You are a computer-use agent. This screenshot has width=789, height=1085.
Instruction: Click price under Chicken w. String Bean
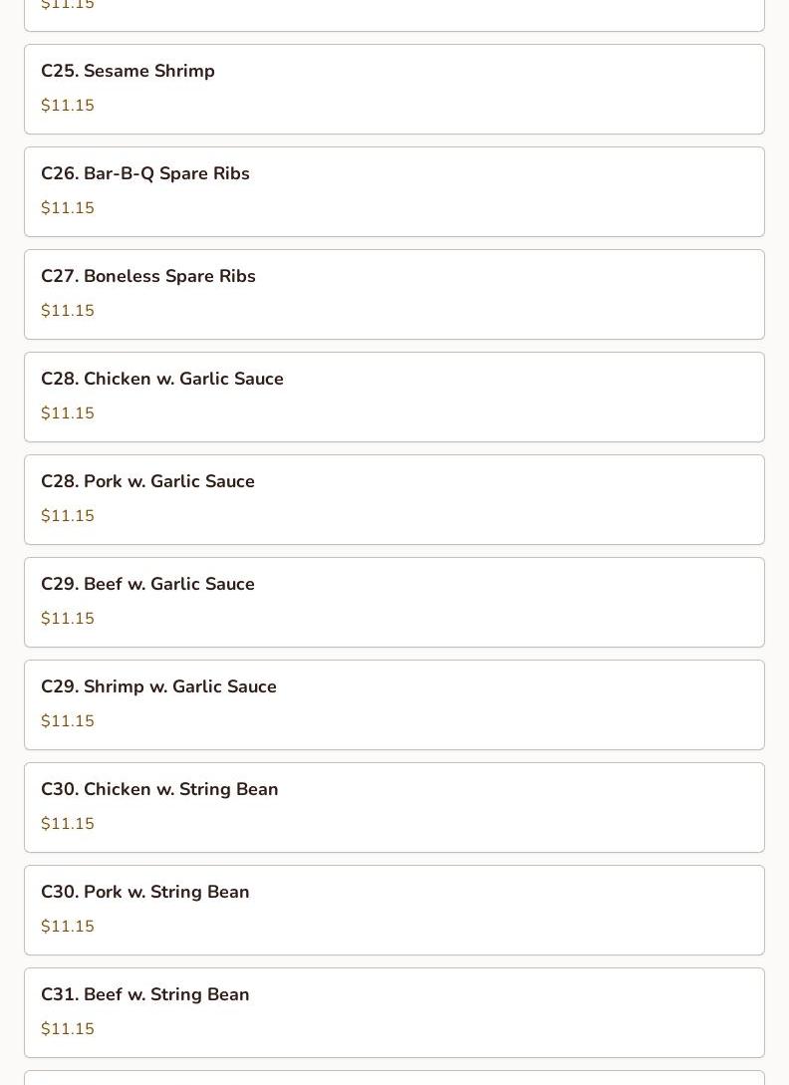(x=68, y=824)
